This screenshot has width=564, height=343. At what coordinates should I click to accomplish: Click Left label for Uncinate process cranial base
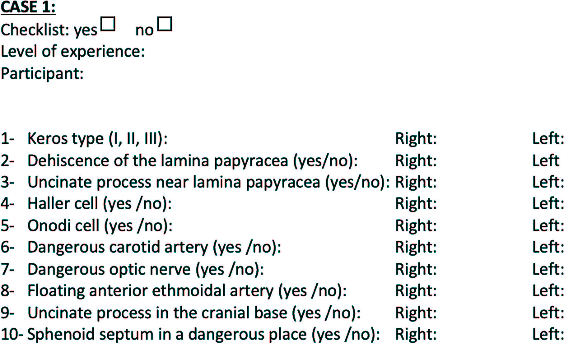click(x=548, y=313)
